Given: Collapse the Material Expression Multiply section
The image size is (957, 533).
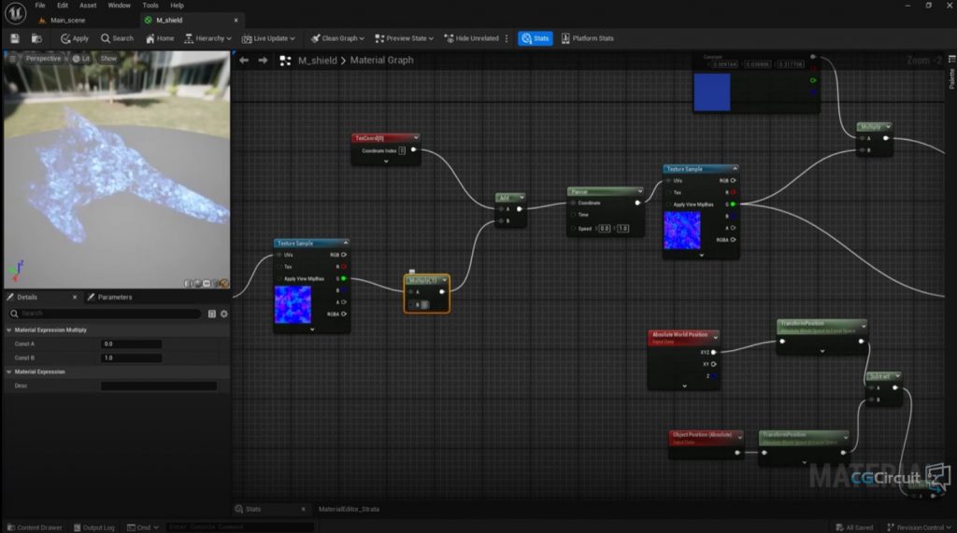Looking at the screenshot, I should tap(9, 330).
